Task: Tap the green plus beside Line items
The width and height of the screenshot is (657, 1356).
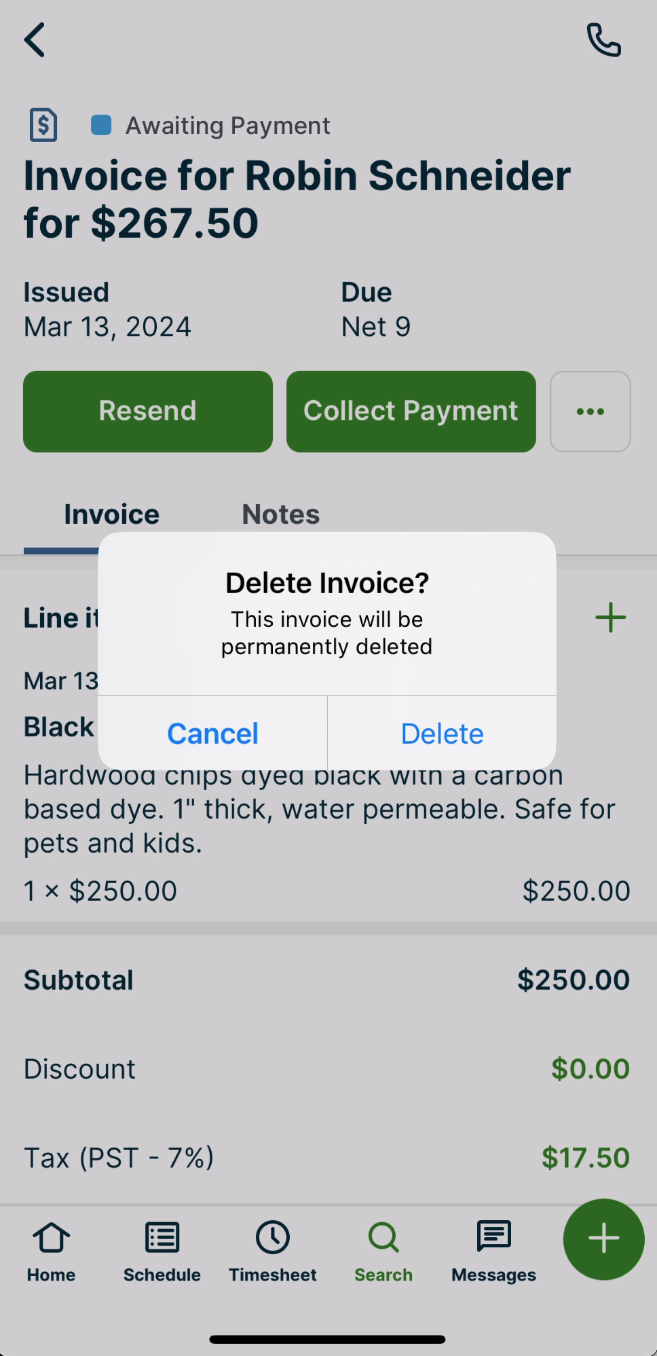Action: point(610,618)
